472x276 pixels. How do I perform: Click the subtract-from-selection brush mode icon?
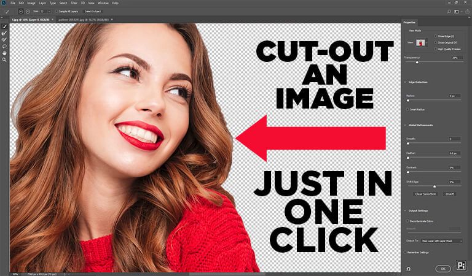coord(28,12)
